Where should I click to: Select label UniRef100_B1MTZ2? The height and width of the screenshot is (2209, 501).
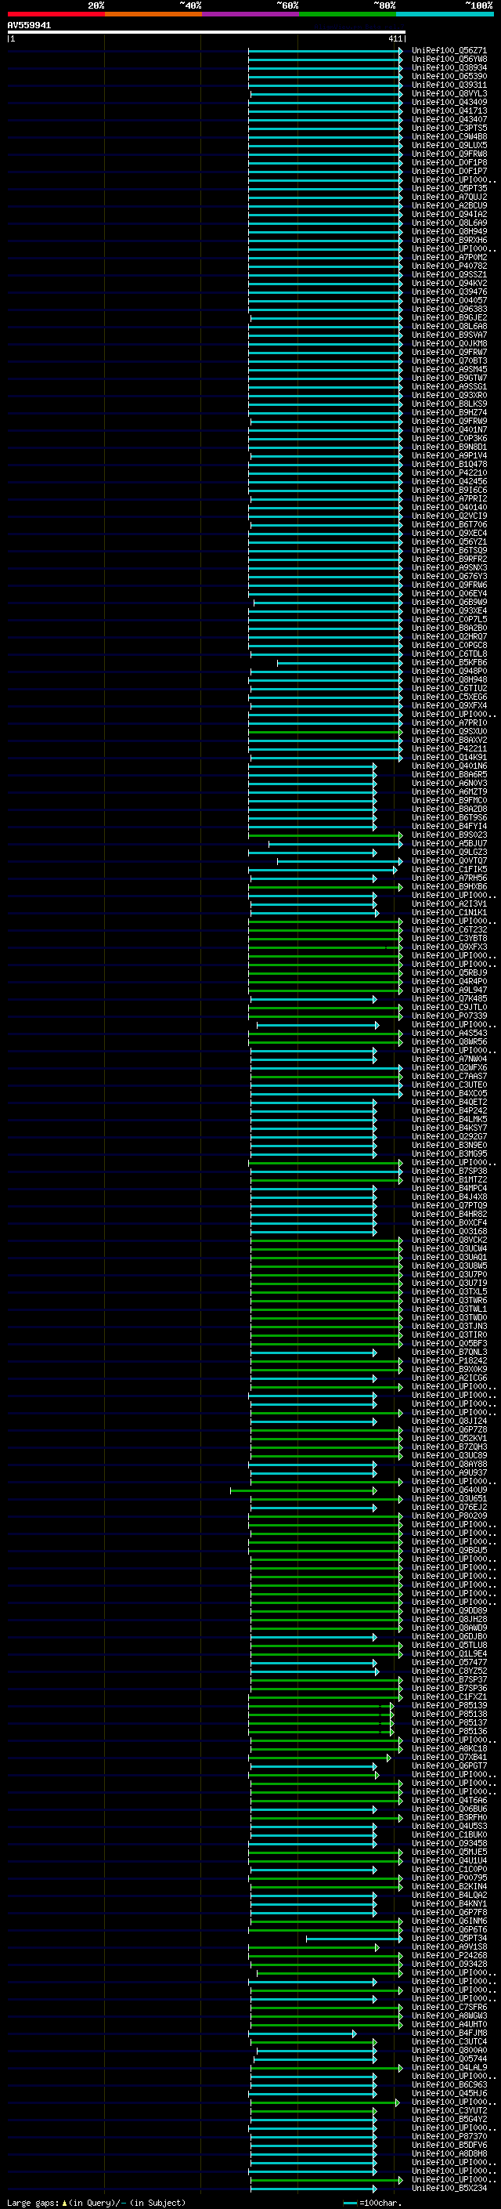pyautogui.click(x=449, y=1179)
